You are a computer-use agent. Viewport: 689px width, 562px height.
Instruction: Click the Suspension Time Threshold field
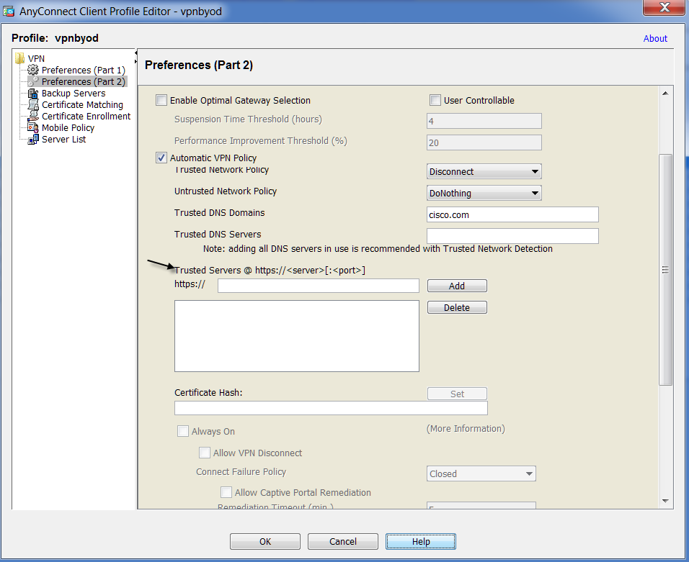tap(484, 121)
